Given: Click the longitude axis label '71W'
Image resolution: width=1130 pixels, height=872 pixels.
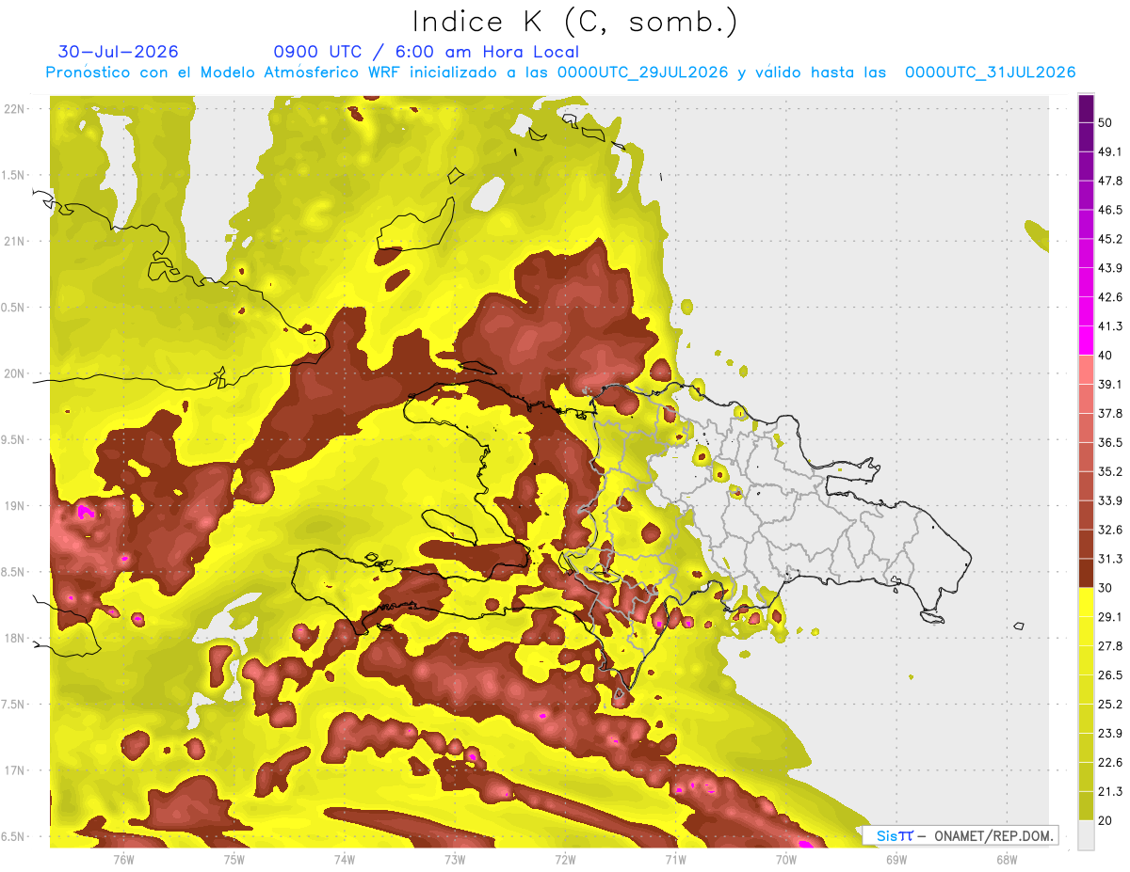Looking at the screenshot, I should pos(675,858).
